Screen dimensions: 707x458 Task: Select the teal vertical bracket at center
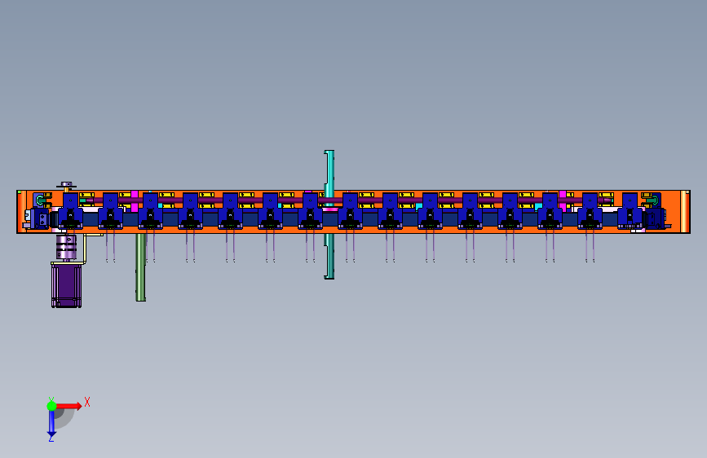329,214
